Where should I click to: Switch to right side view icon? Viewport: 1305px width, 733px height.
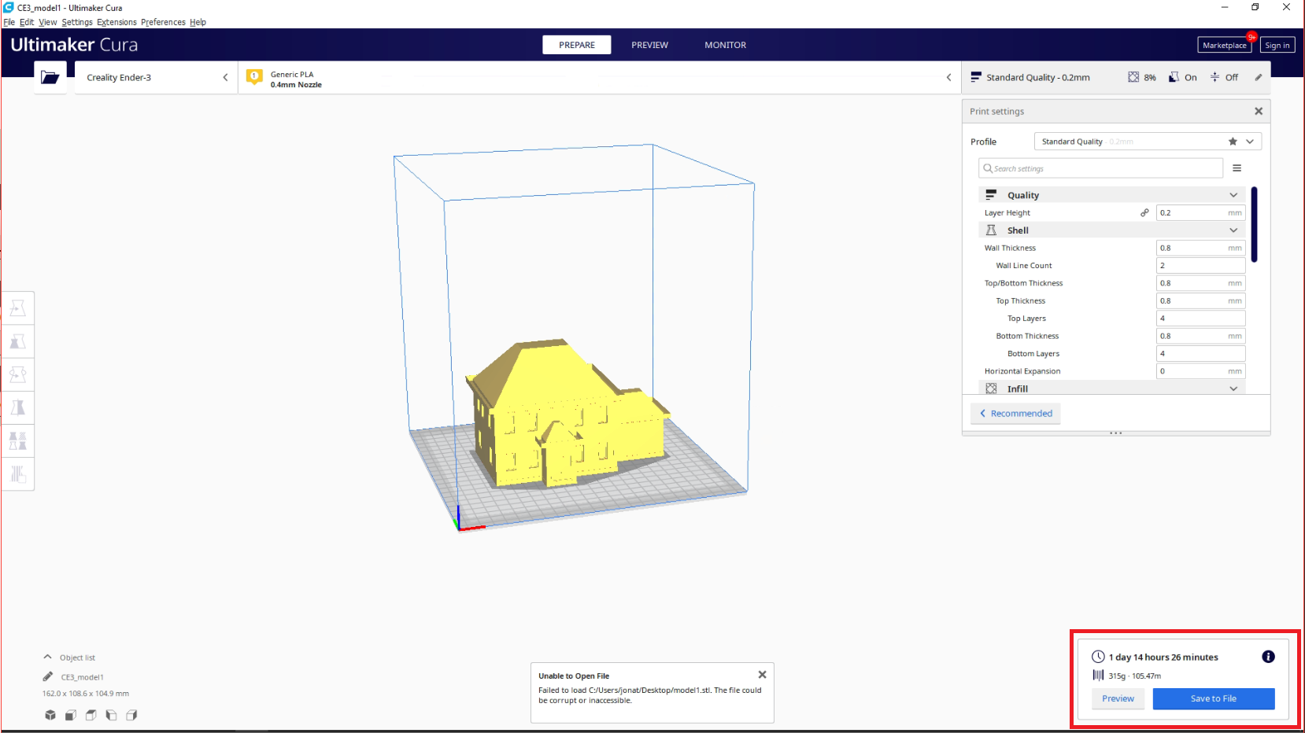tap(131, 715)
